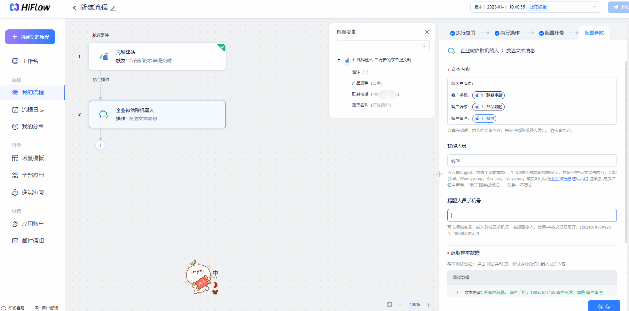Screen dimensions: 629x311
Task: Open 全部应用 in the sidebar
Action: click(33, 175)
